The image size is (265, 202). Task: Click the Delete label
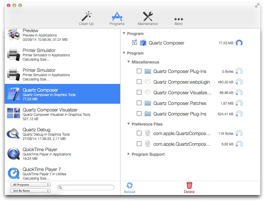click(189, 192)
